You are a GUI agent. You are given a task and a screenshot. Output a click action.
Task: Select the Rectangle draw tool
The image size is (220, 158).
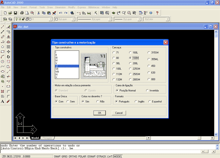[x=3, y=52]
